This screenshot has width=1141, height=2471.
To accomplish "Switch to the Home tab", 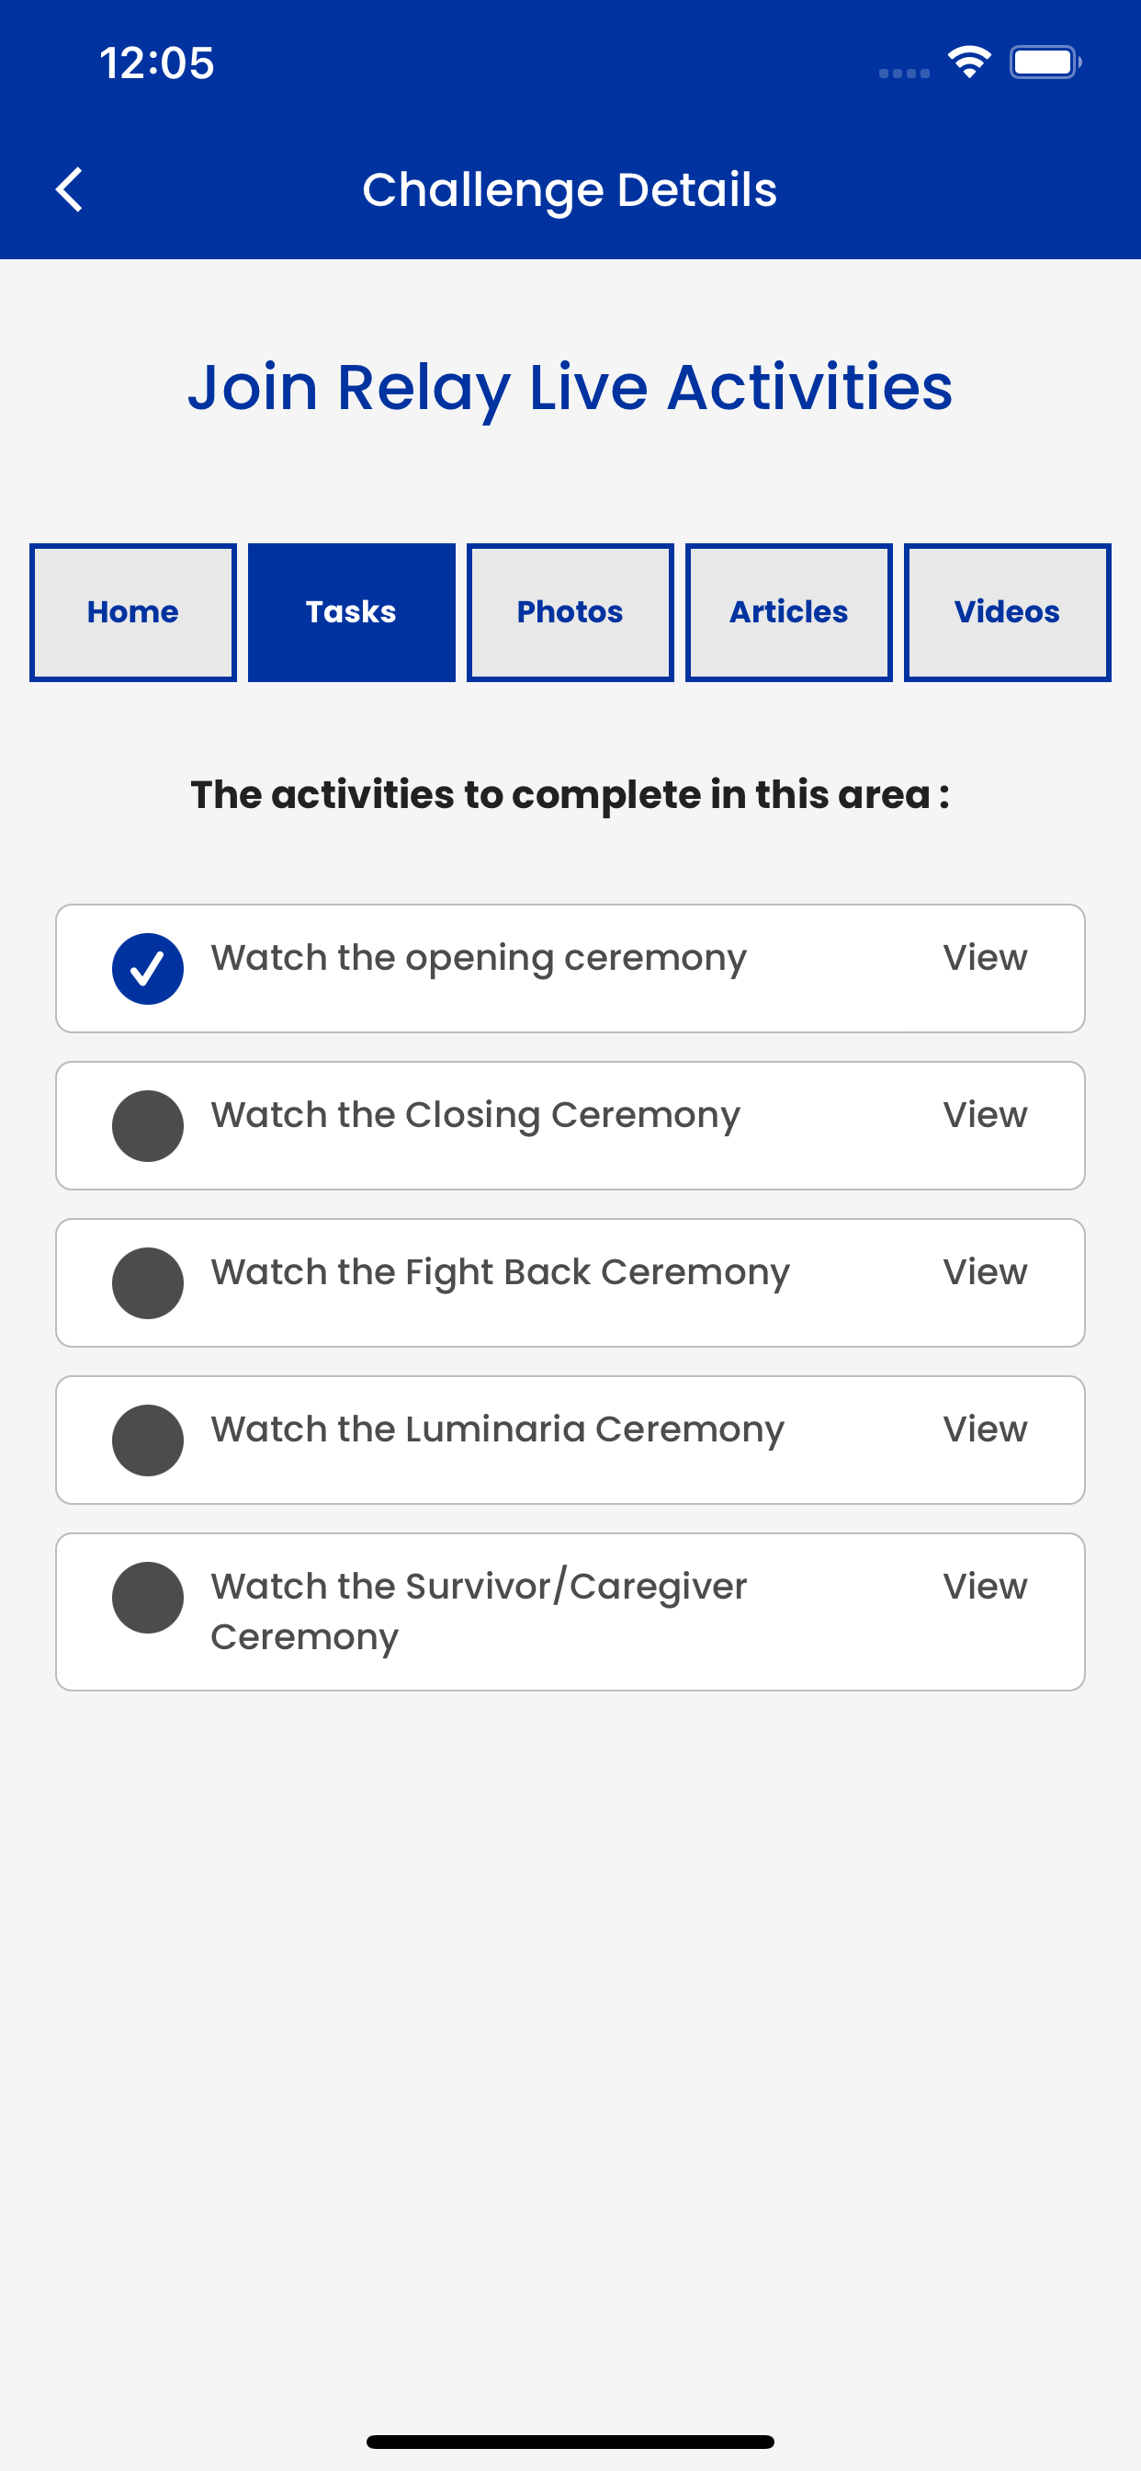I will pos(133,612).
